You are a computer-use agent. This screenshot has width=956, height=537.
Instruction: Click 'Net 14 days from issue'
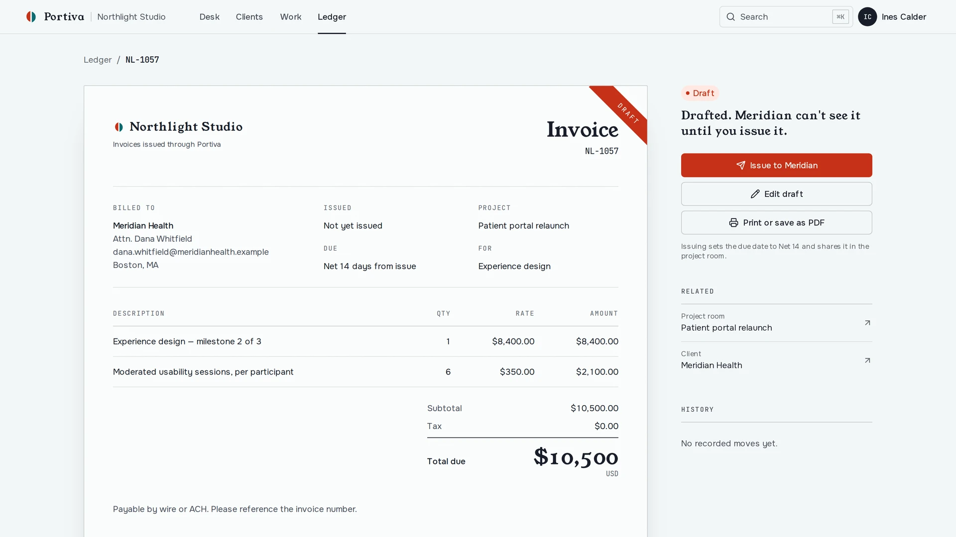point(369,266)
